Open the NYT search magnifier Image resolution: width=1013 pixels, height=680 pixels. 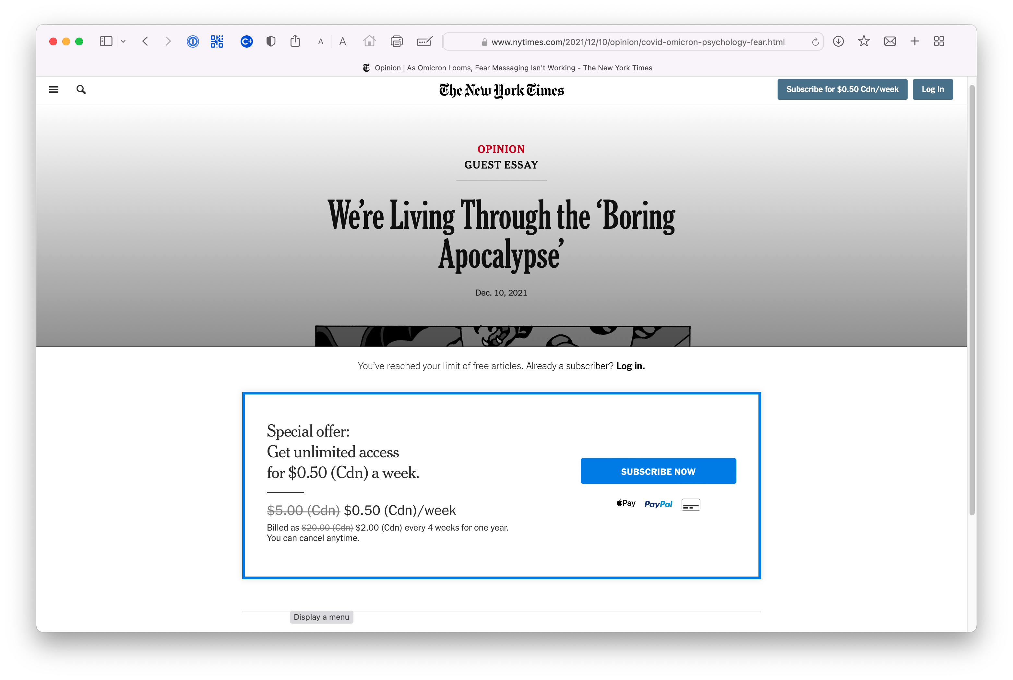coord(81,90)
